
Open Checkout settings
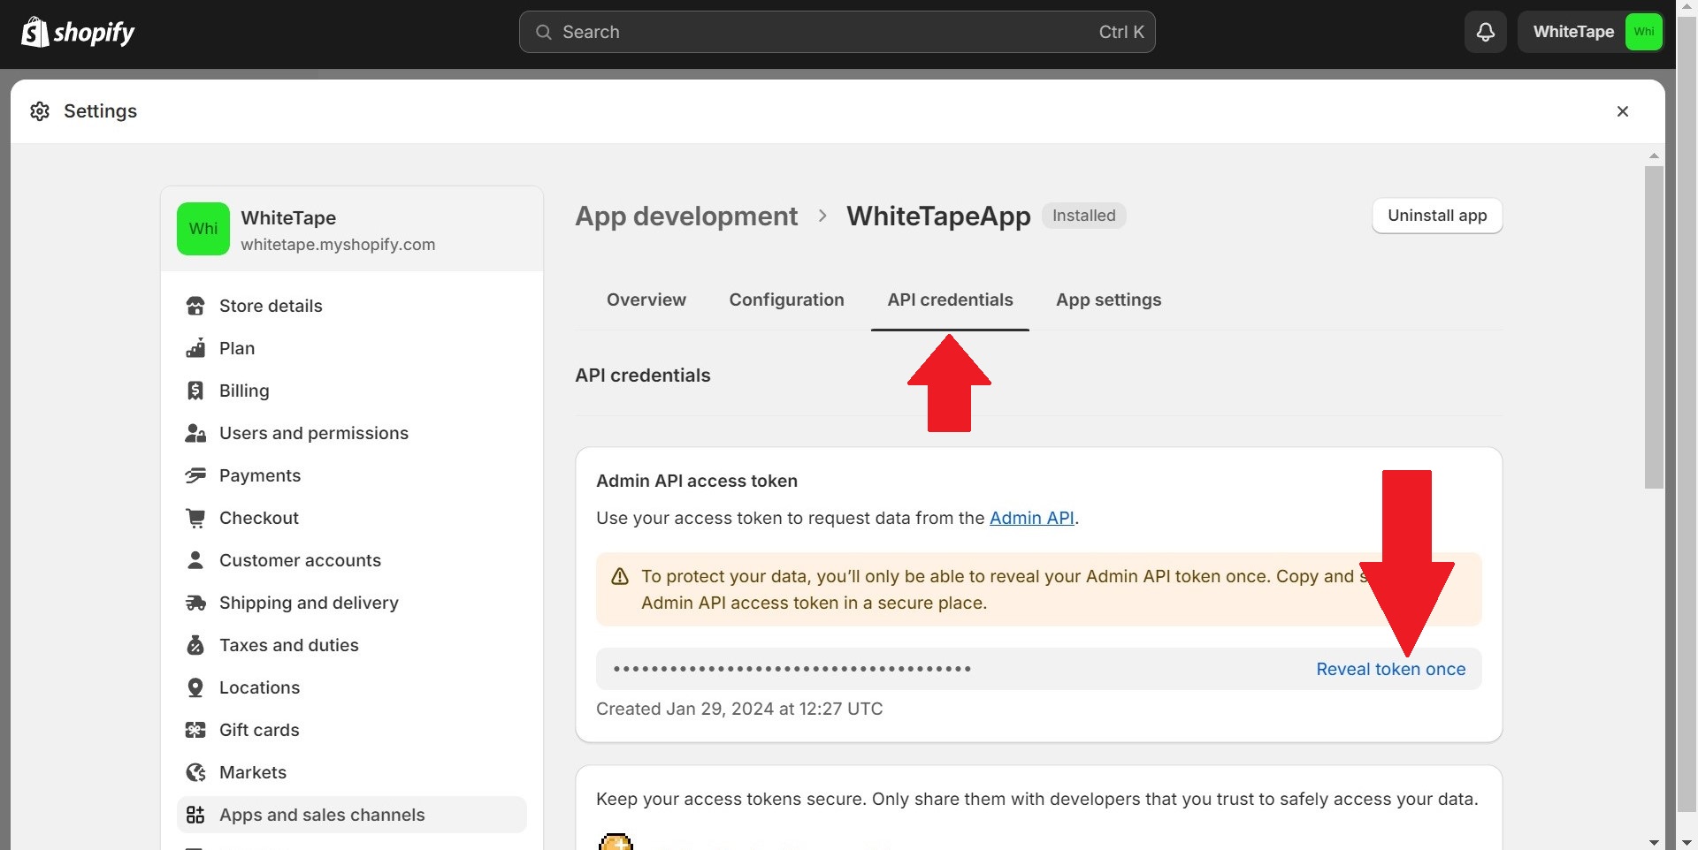(352, 518)
